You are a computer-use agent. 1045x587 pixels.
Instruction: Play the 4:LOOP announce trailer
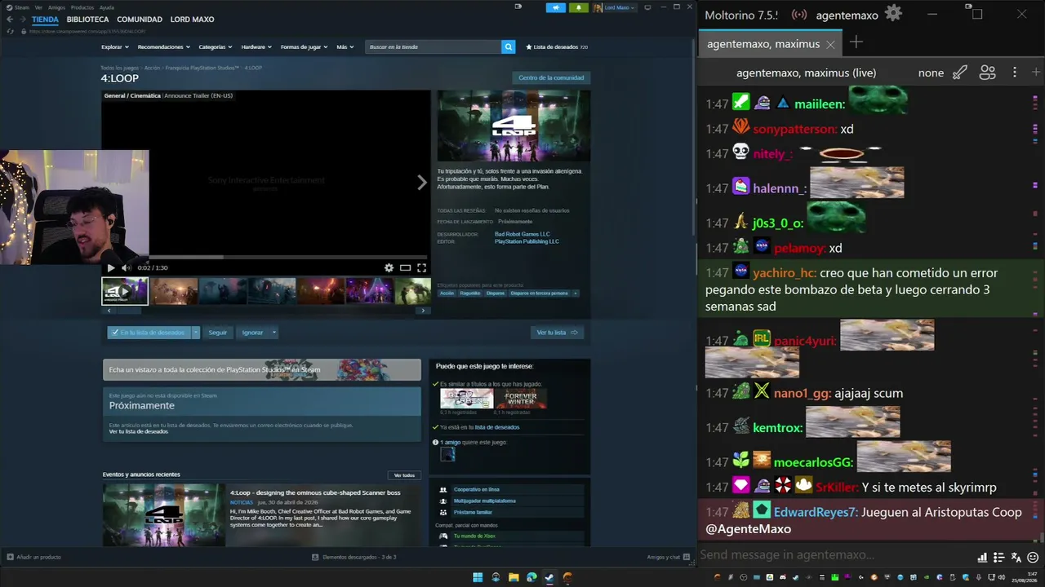[x=111, y=267]
